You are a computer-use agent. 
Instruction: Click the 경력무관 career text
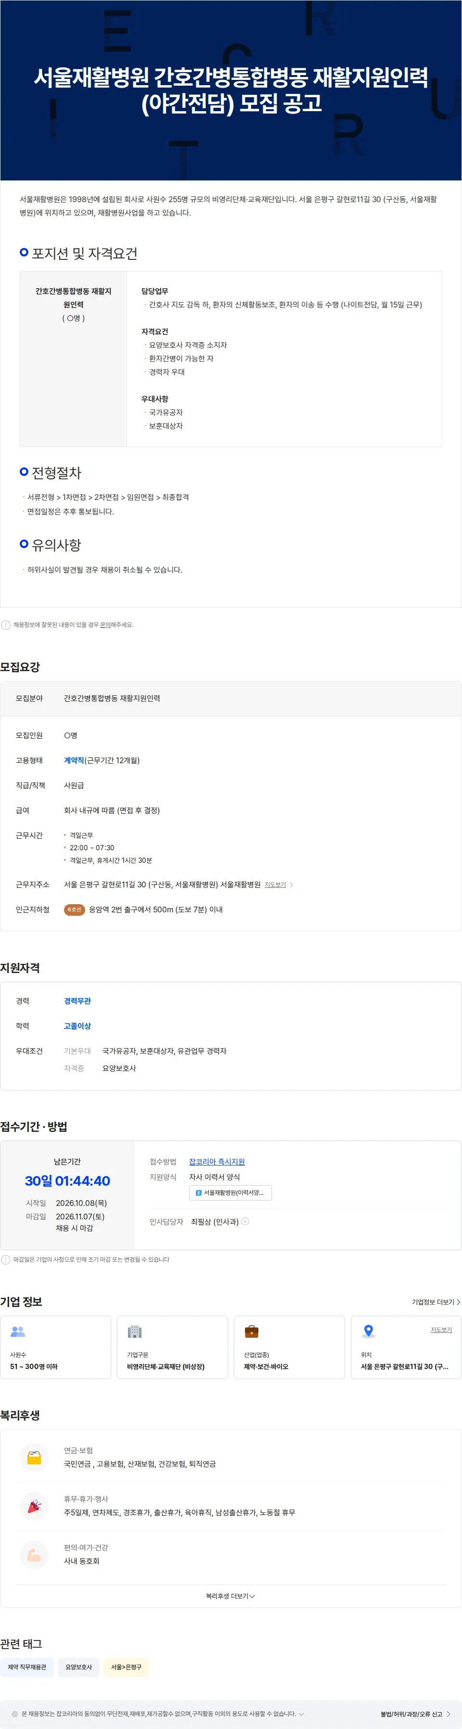[x=77, y=1001]
